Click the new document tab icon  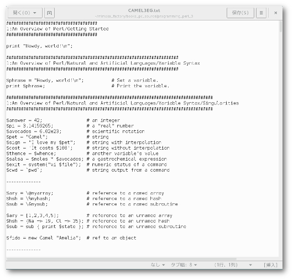pos(49,13)
